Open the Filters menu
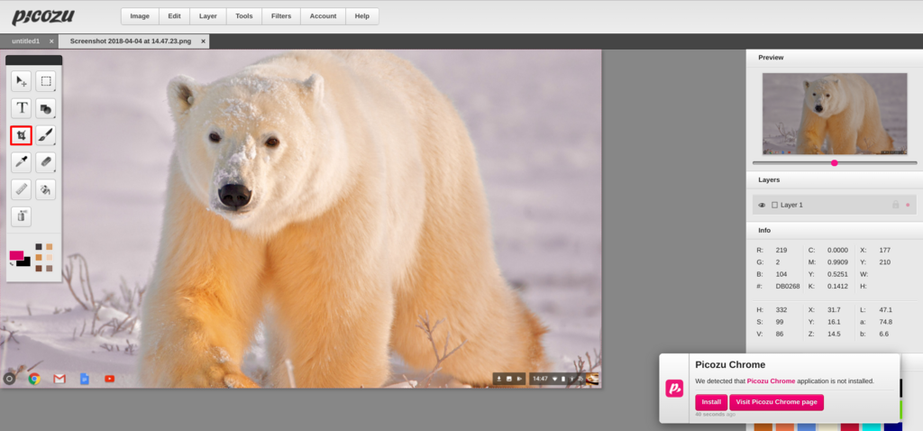Image resolution: width=923 pixels, height=431 pixels. point(281,16)
